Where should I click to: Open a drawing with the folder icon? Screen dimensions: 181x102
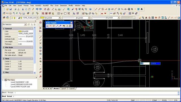pyautogui.click(x=7, y=9)
